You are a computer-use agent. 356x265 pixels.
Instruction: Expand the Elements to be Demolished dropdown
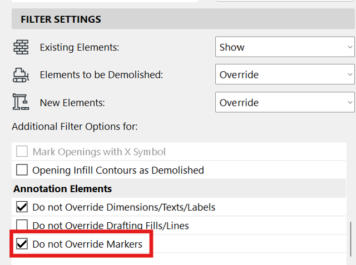click(x=285, y=74)
